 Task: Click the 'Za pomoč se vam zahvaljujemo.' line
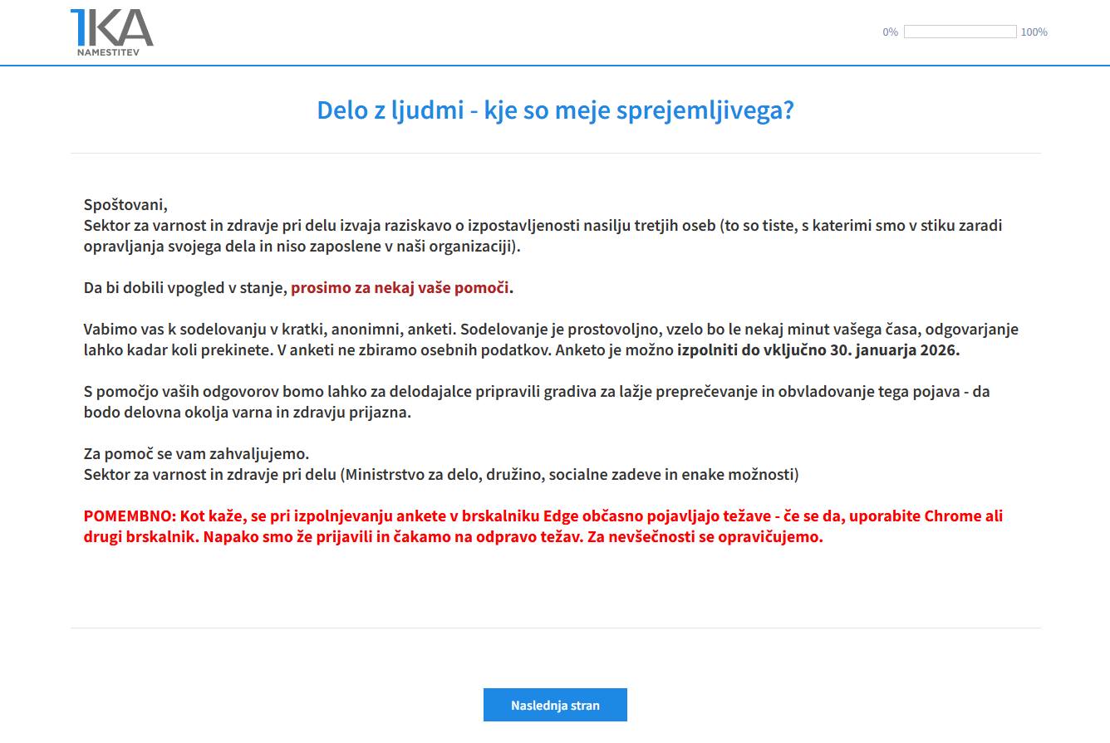(196, 454)
